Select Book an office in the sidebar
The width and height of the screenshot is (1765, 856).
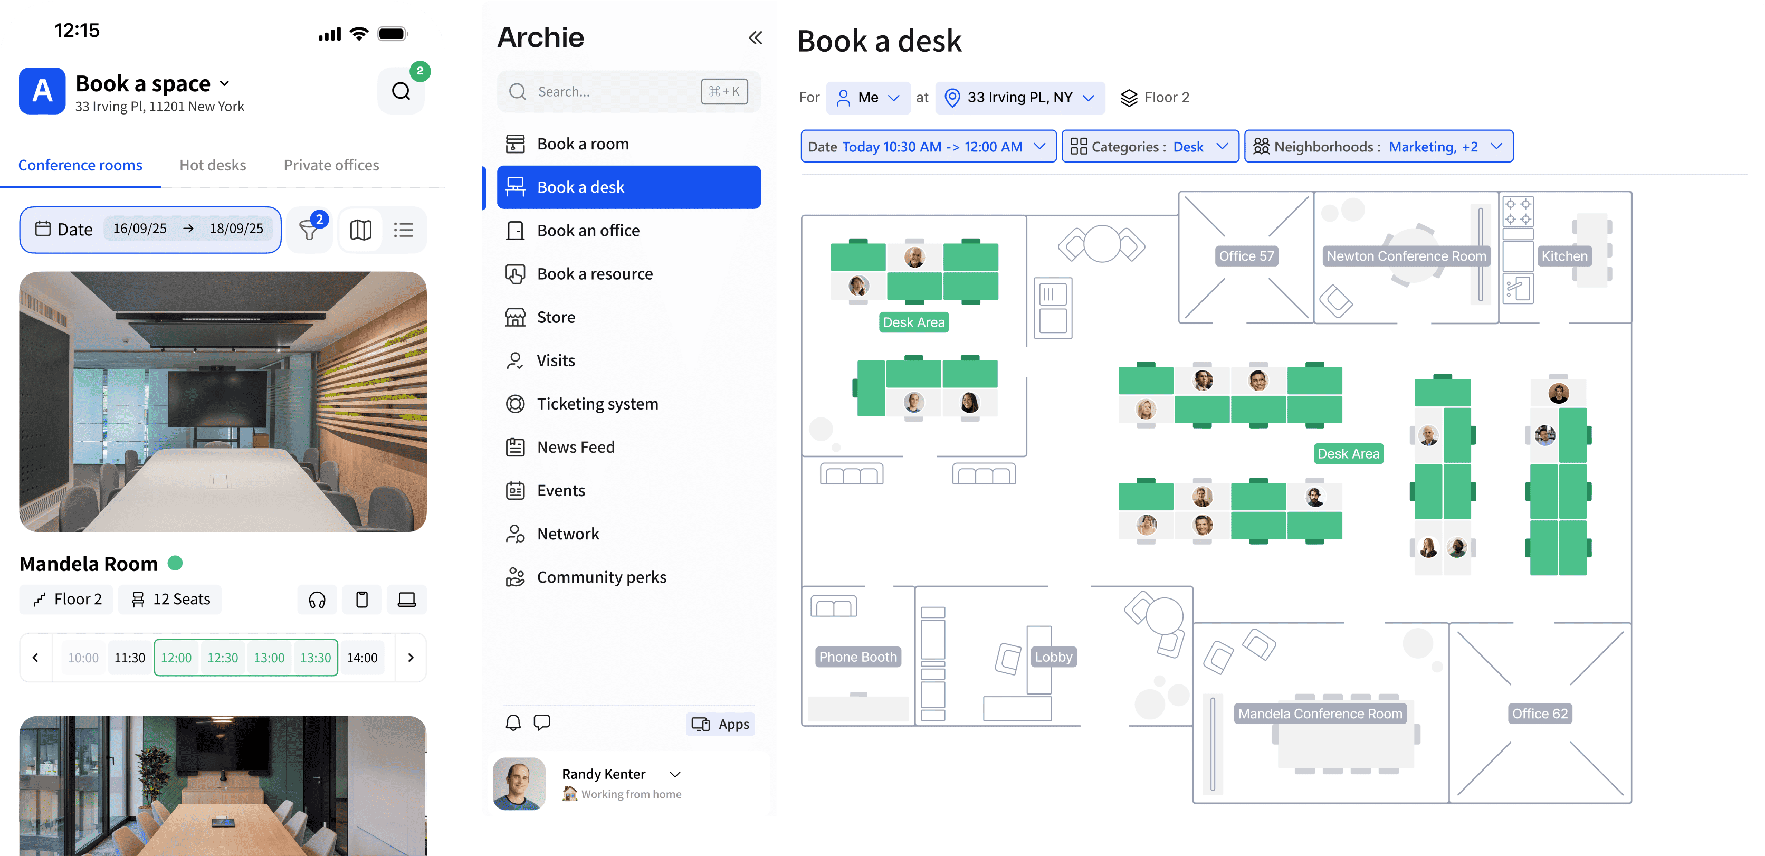(587, 230)
